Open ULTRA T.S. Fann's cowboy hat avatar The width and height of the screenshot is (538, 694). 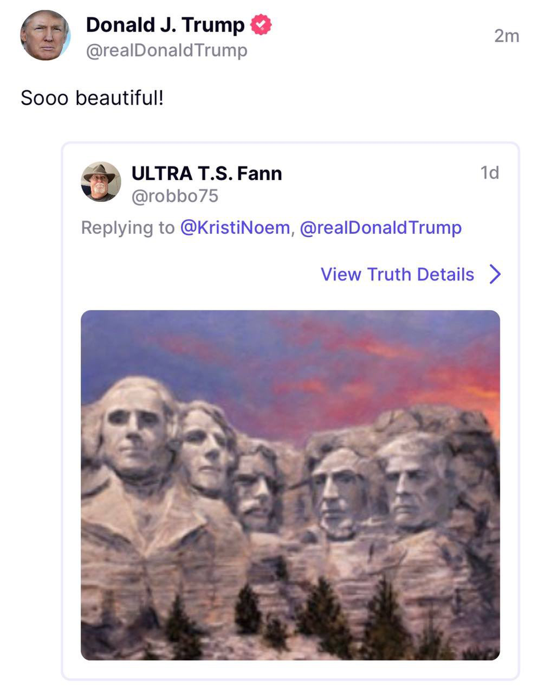(101, 182)
